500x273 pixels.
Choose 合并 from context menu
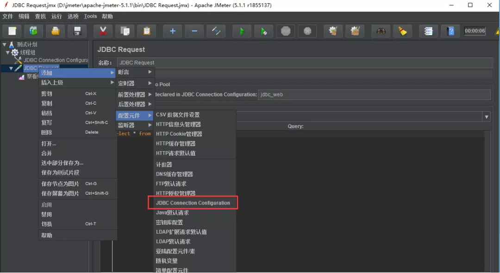pos(77,153)
